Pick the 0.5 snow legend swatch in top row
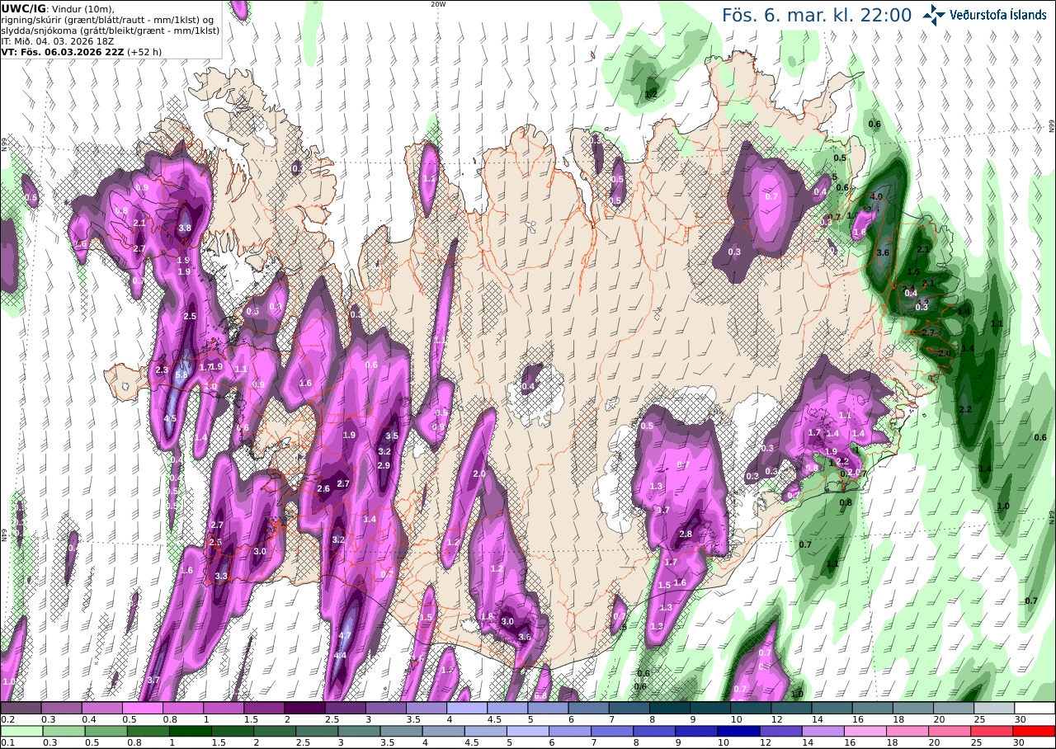This screenshot has width=1056, height=749. point(142,708)
